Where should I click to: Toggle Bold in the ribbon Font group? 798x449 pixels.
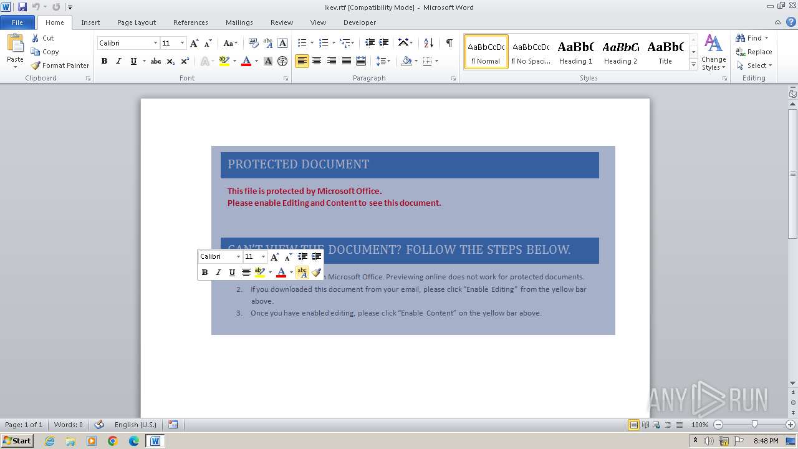click(104, 61)
